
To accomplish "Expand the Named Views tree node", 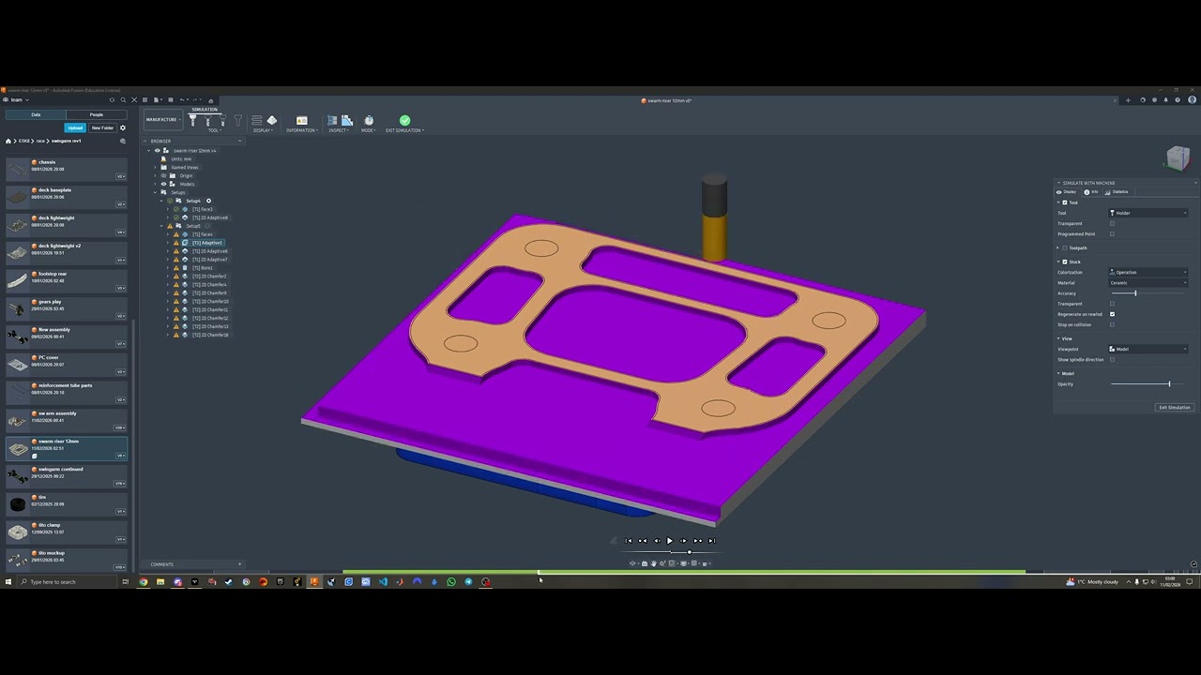I will click(x=156, y=167).
